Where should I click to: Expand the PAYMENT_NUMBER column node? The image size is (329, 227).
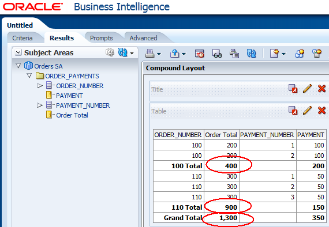coord(40,105)
